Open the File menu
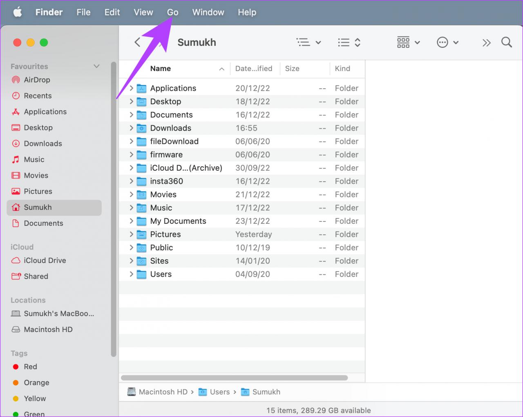The height and width of the screenshot is (417, 523). pyautogui.click(x=83, y=12)
